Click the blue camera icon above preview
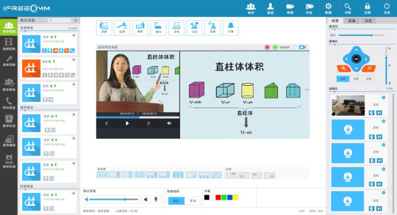Image resolution: width=397 pixels, height=215 pixels. pos(302,47)
